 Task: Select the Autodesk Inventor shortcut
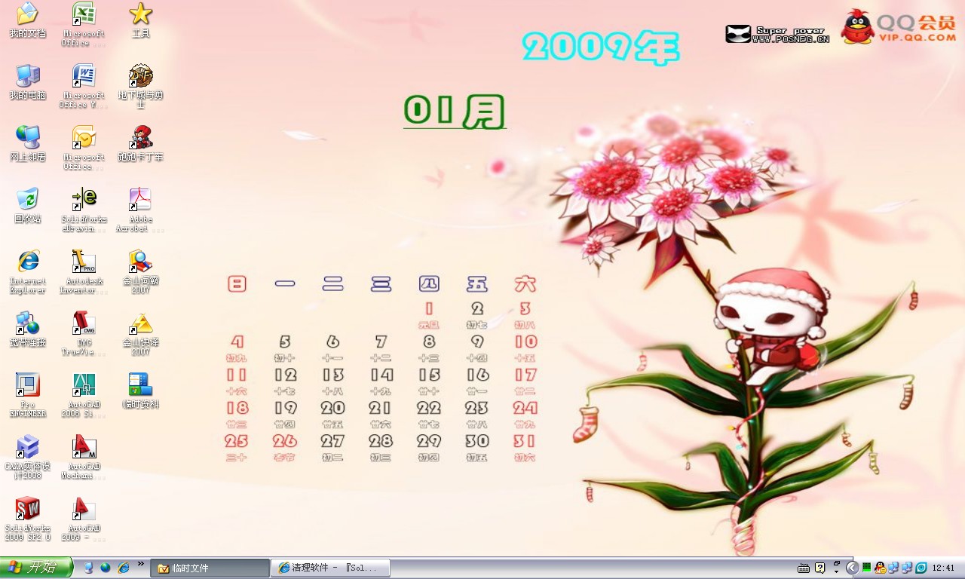click(x=84, y=272)
